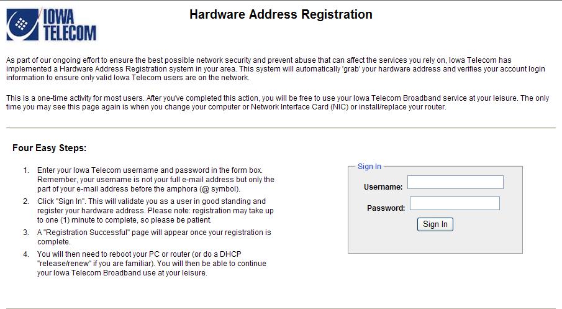This screenshot has width=562, height=309.
Task: Click step 1 about entering username and password
Action: (155, 180)
